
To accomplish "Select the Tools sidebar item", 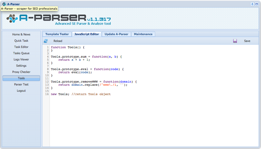I will point(21,78).
